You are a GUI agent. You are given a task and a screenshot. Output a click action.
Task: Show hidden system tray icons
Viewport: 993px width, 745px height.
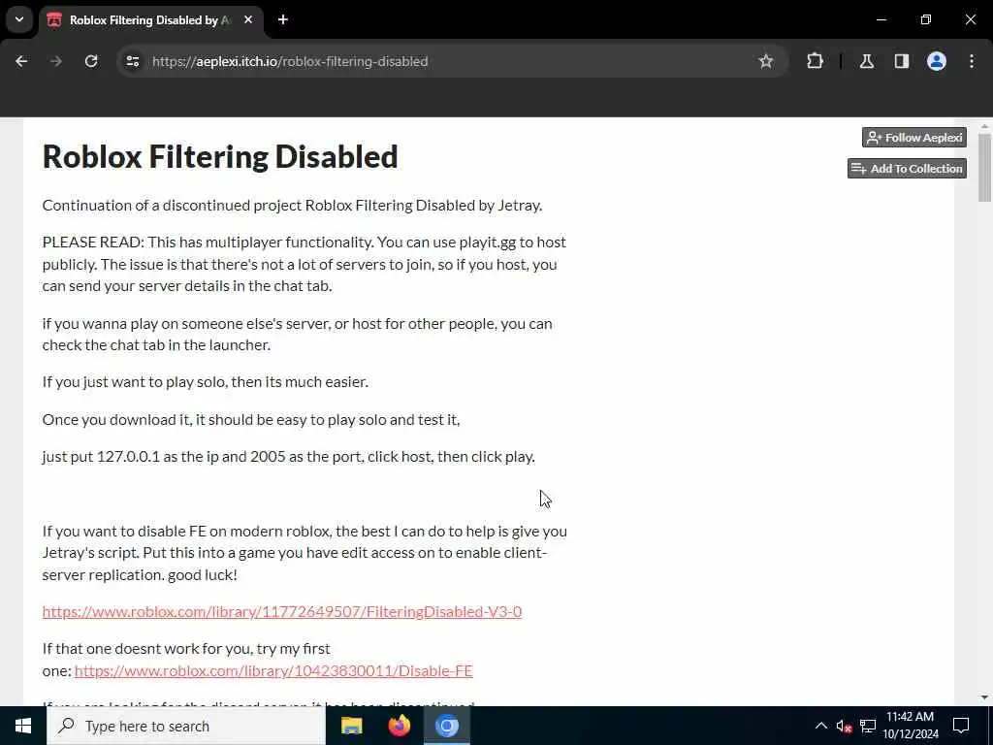820,726
